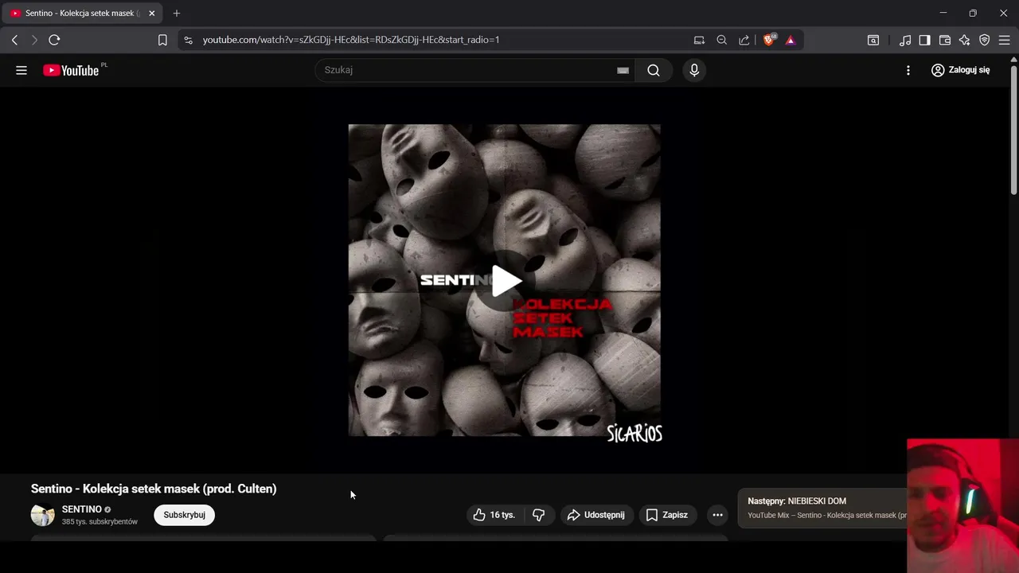
Task: Click the site info icon in address bar
Action: tap(188, 40)
